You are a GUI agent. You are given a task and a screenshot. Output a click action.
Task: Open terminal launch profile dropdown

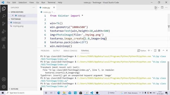tap(151, 51)
